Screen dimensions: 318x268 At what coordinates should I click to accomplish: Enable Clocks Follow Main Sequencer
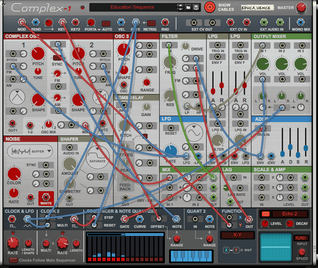pyautogui.click(x=13, y=260)
